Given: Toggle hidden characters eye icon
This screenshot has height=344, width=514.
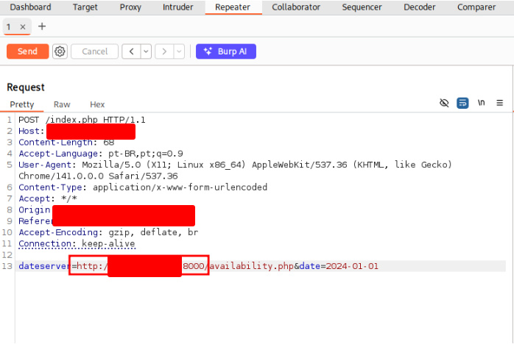Looking at the screenshot, I should 444,104.
